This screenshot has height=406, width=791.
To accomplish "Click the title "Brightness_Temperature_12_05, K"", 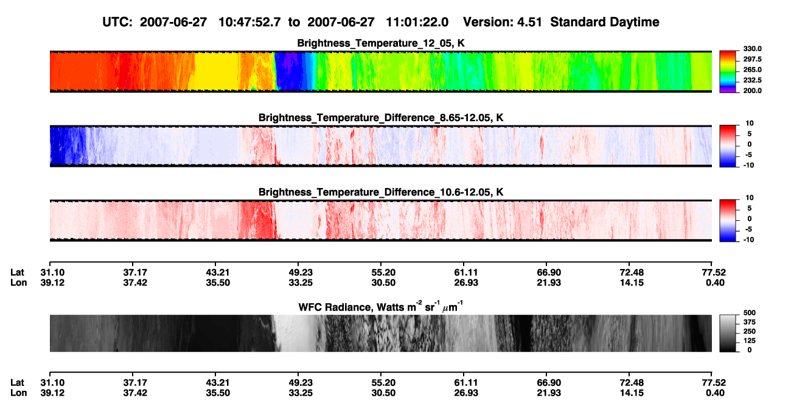I will 381,43.
